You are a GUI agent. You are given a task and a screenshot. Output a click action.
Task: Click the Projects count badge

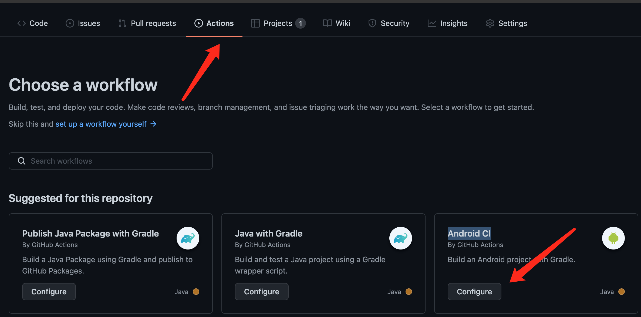tap(300, 23)
